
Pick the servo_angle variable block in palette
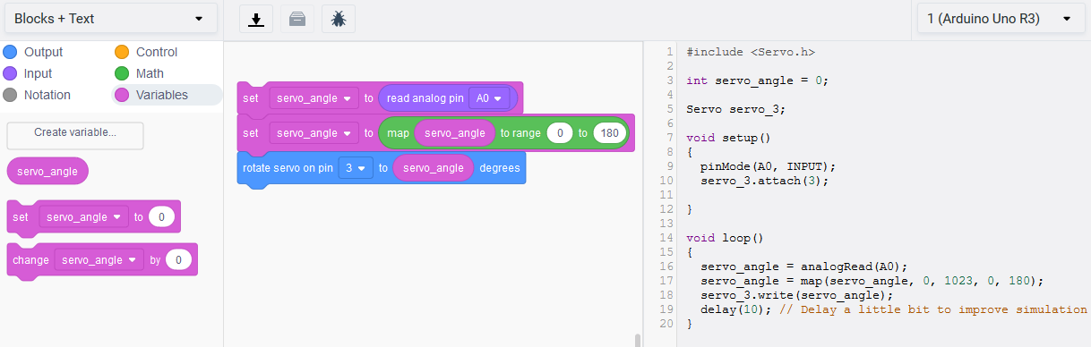47,171
